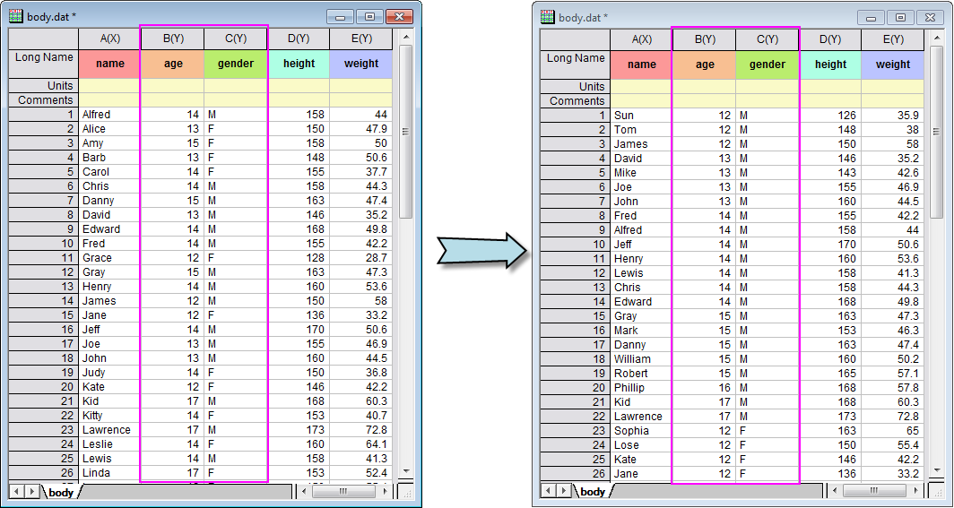Click the body.dat icon in right window title bar
This screenshot has width=954, height=508.
[x=548, y=17]
